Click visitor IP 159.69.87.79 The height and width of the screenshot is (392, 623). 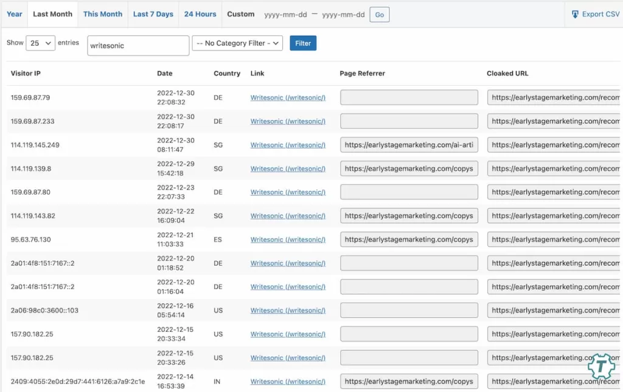(x=30, y=98)
